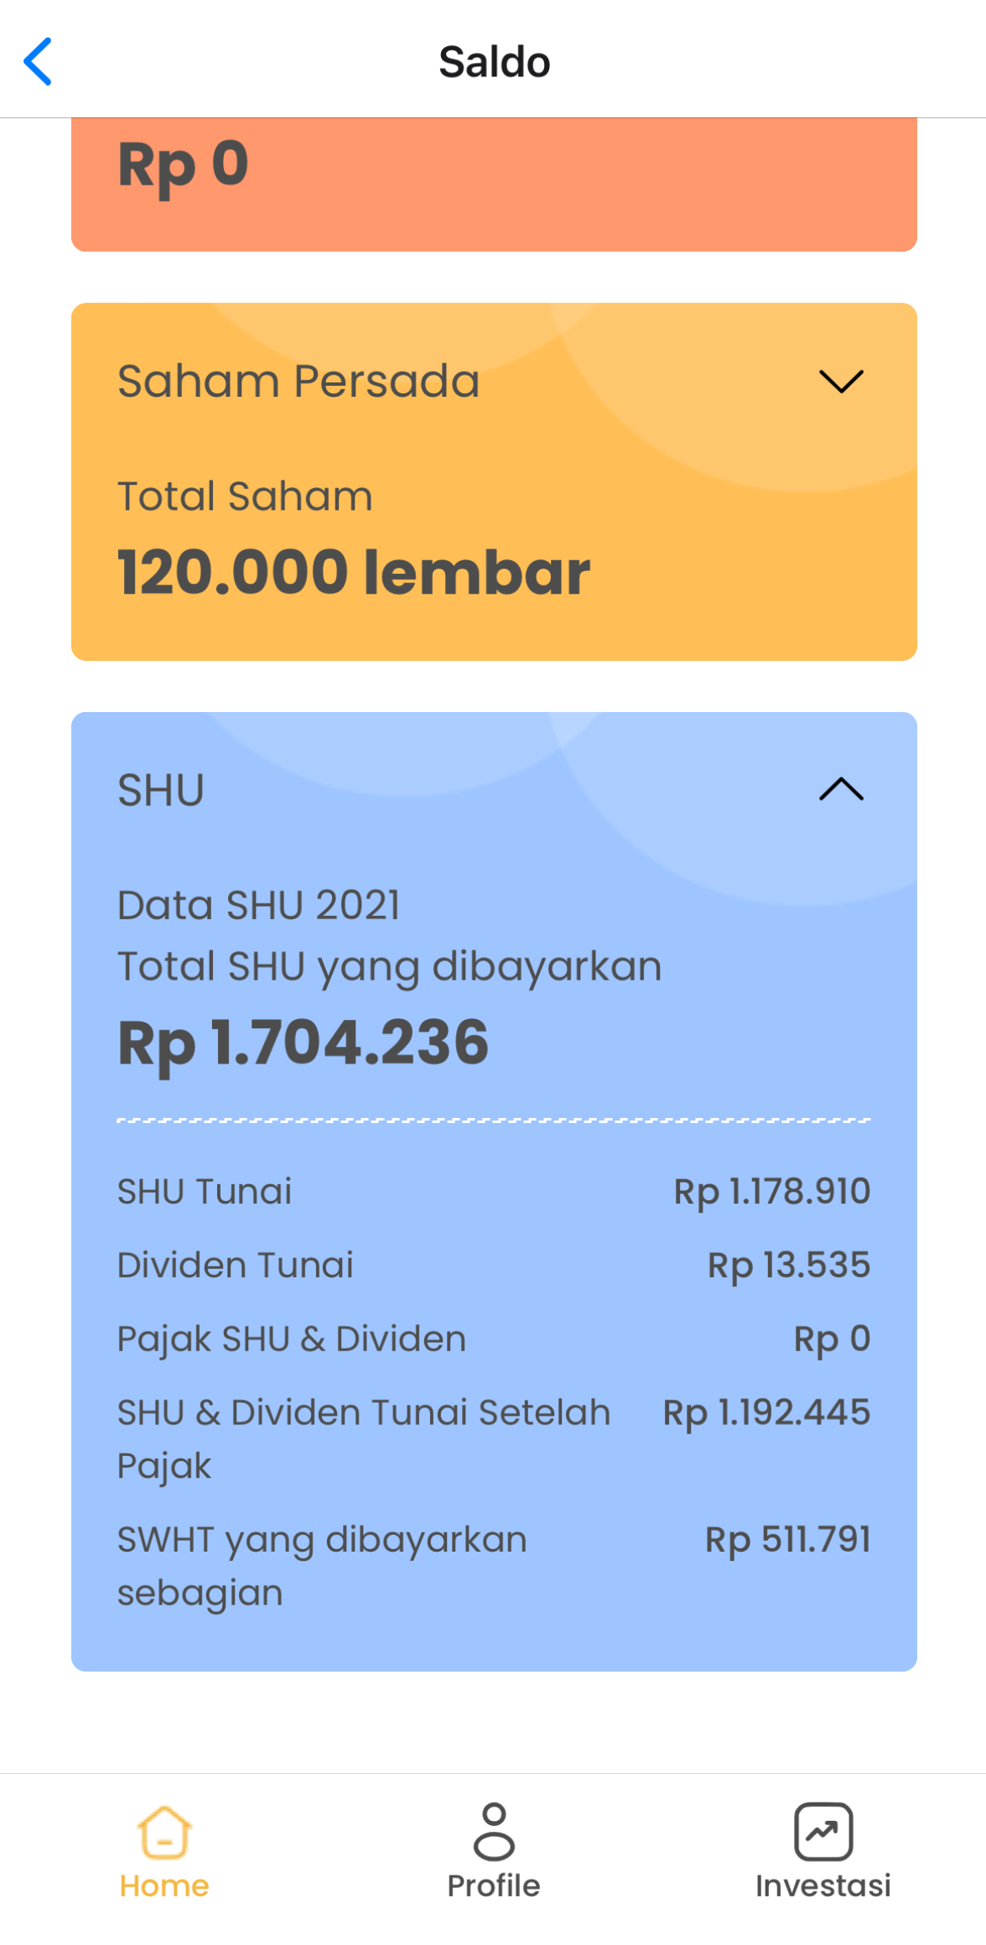Viewport: 986px width, 1945px height.
Task: Expand the Saham Persada card chevron
Action: tap(841, 382)
